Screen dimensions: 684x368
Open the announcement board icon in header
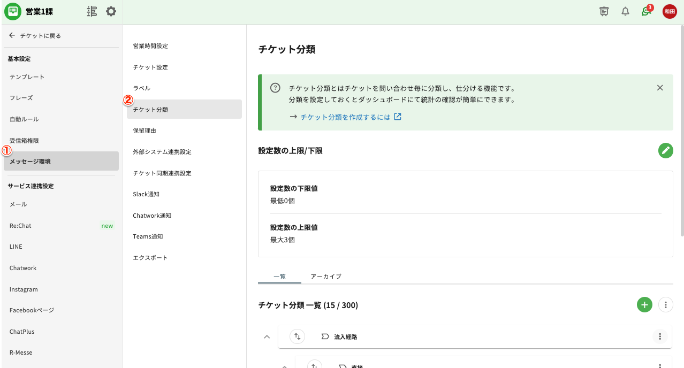(604, 12)
